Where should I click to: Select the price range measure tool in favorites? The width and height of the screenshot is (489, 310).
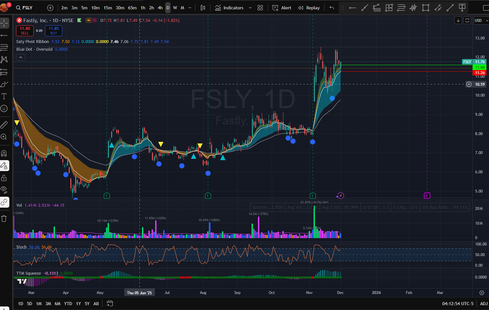click(x=389, y=8)
